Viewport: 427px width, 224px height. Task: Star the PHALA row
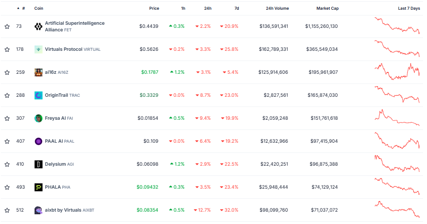7,187
